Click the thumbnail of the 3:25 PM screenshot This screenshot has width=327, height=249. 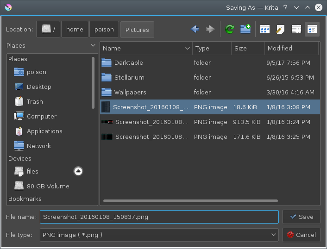point(107,137)
